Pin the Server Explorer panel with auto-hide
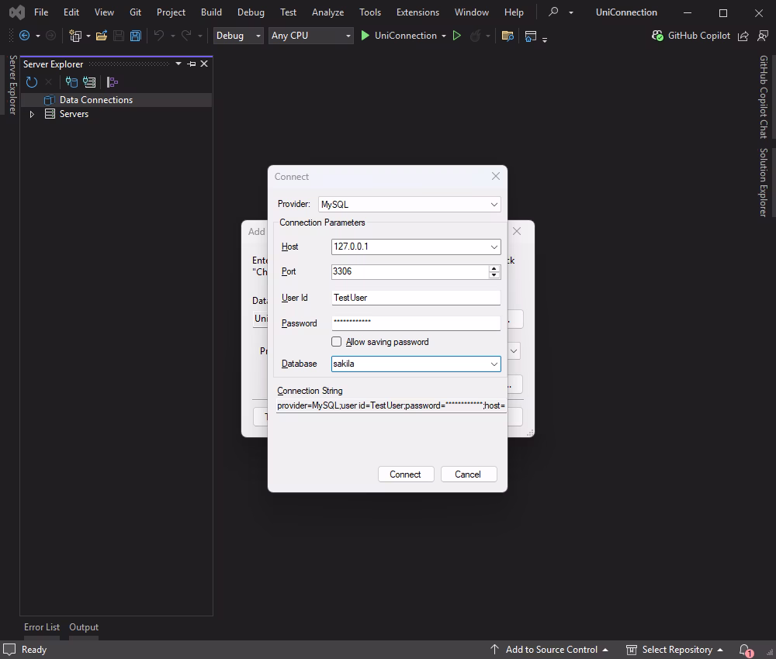 [x=192, y=64]
